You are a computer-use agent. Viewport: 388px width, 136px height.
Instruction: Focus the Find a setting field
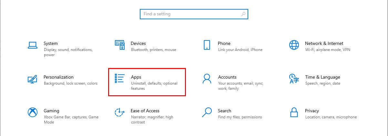point(194,14)
